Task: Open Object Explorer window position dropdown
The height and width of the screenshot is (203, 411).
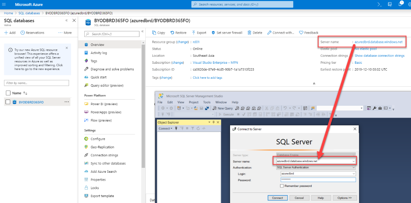Action: (210, 122)
